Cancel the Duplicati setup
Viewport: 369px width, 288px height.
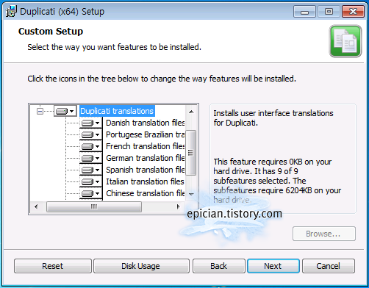click(x=329, y=266)
